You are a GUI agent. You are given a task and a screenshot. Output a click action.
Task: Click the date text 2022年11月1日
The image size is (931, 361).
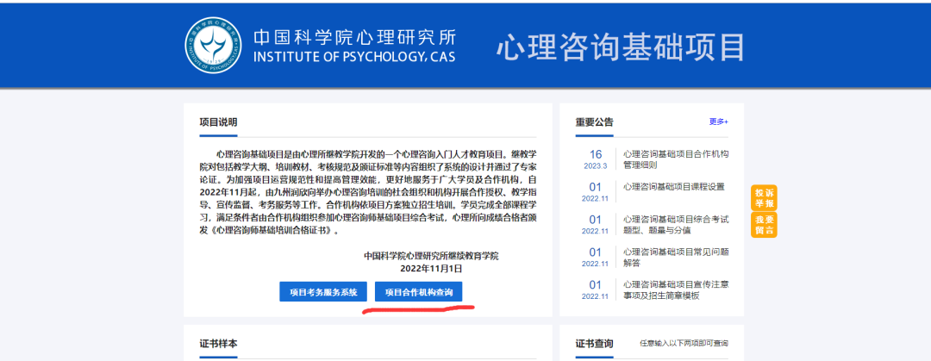pos(431,268)
